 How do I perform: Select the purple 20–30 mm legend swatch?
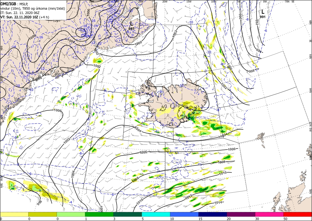coord(241,214)
